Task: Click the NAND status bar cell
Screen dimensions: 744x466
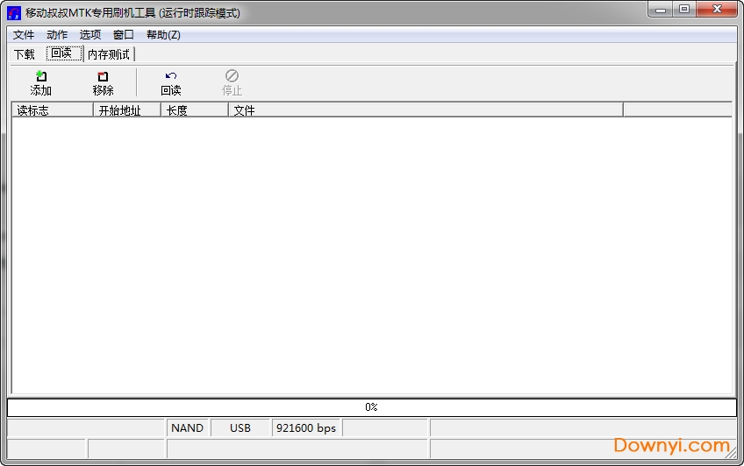Action: (188, 428)
